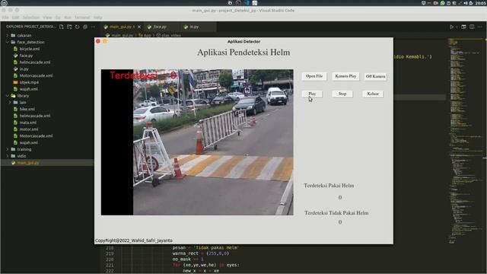
Task: Click the Activities icon in top panel
Action: (4, 3)
